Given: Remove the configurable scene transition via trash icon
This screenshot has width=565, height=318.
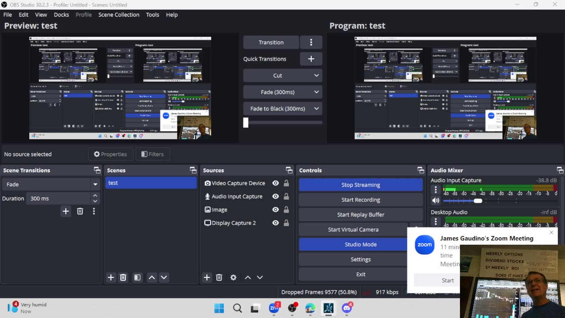Looking at the screenshot, I should 80,212.
